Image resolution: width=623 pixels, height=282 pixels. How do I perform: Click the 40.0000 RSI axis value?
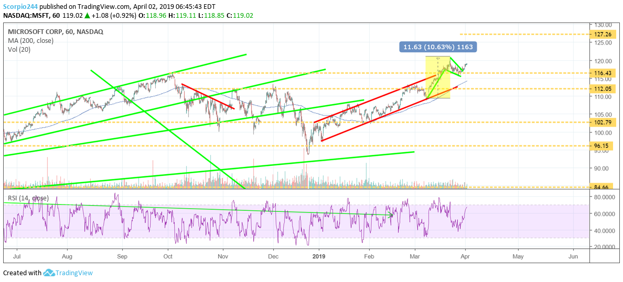605,230
